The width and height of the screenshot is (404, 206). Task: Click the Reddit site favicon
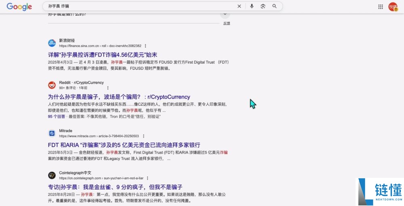[52, 85]
